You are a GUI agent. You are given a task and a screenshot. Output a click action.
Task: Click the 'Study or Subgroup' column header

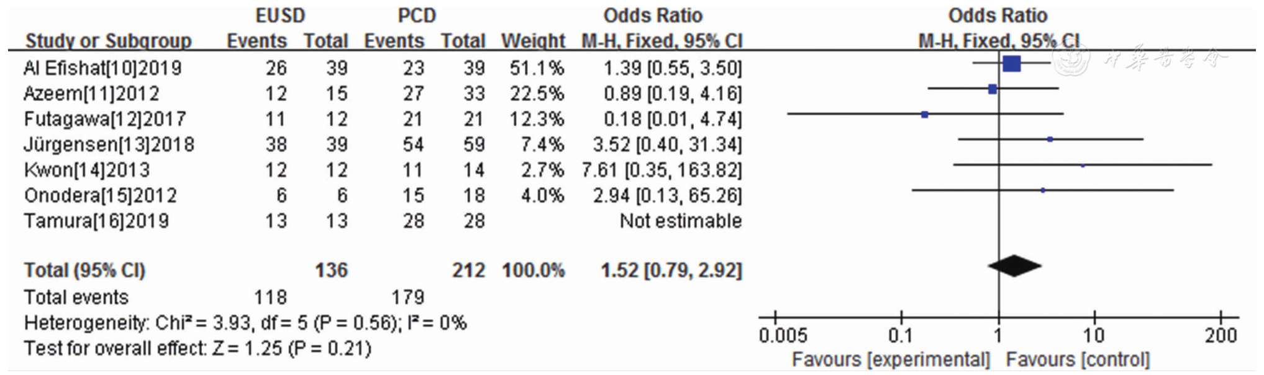coord(108,41)
